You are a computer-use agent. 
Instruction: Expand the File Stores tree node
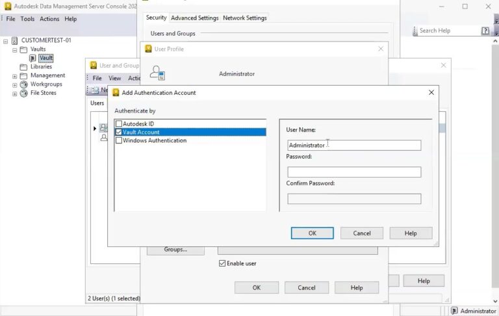tap(15, 94)
